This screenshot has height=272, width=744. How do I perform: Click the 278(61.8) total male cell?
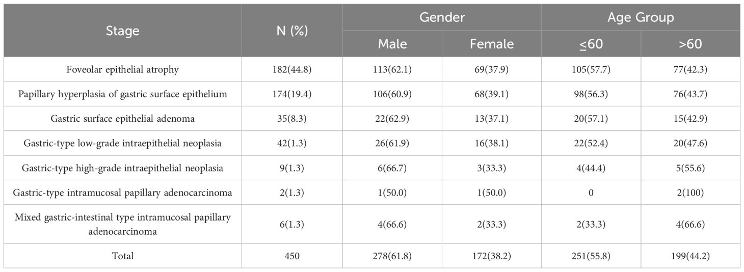coord(392,256)
